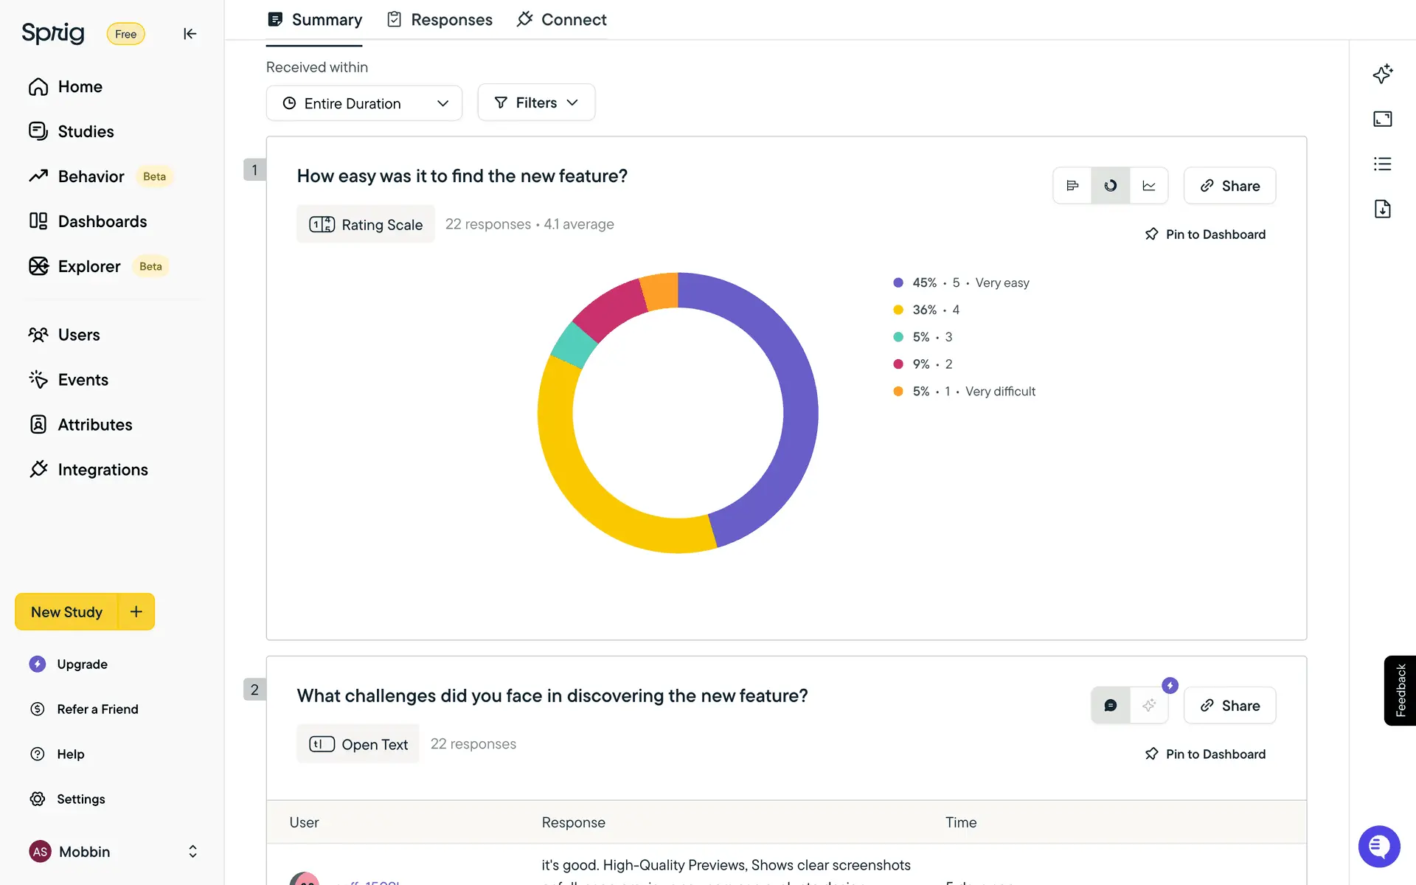Click the download export file icon
Viewport: 1416px width, 885px height.
pyautogui.click(x=1382, y=209)
